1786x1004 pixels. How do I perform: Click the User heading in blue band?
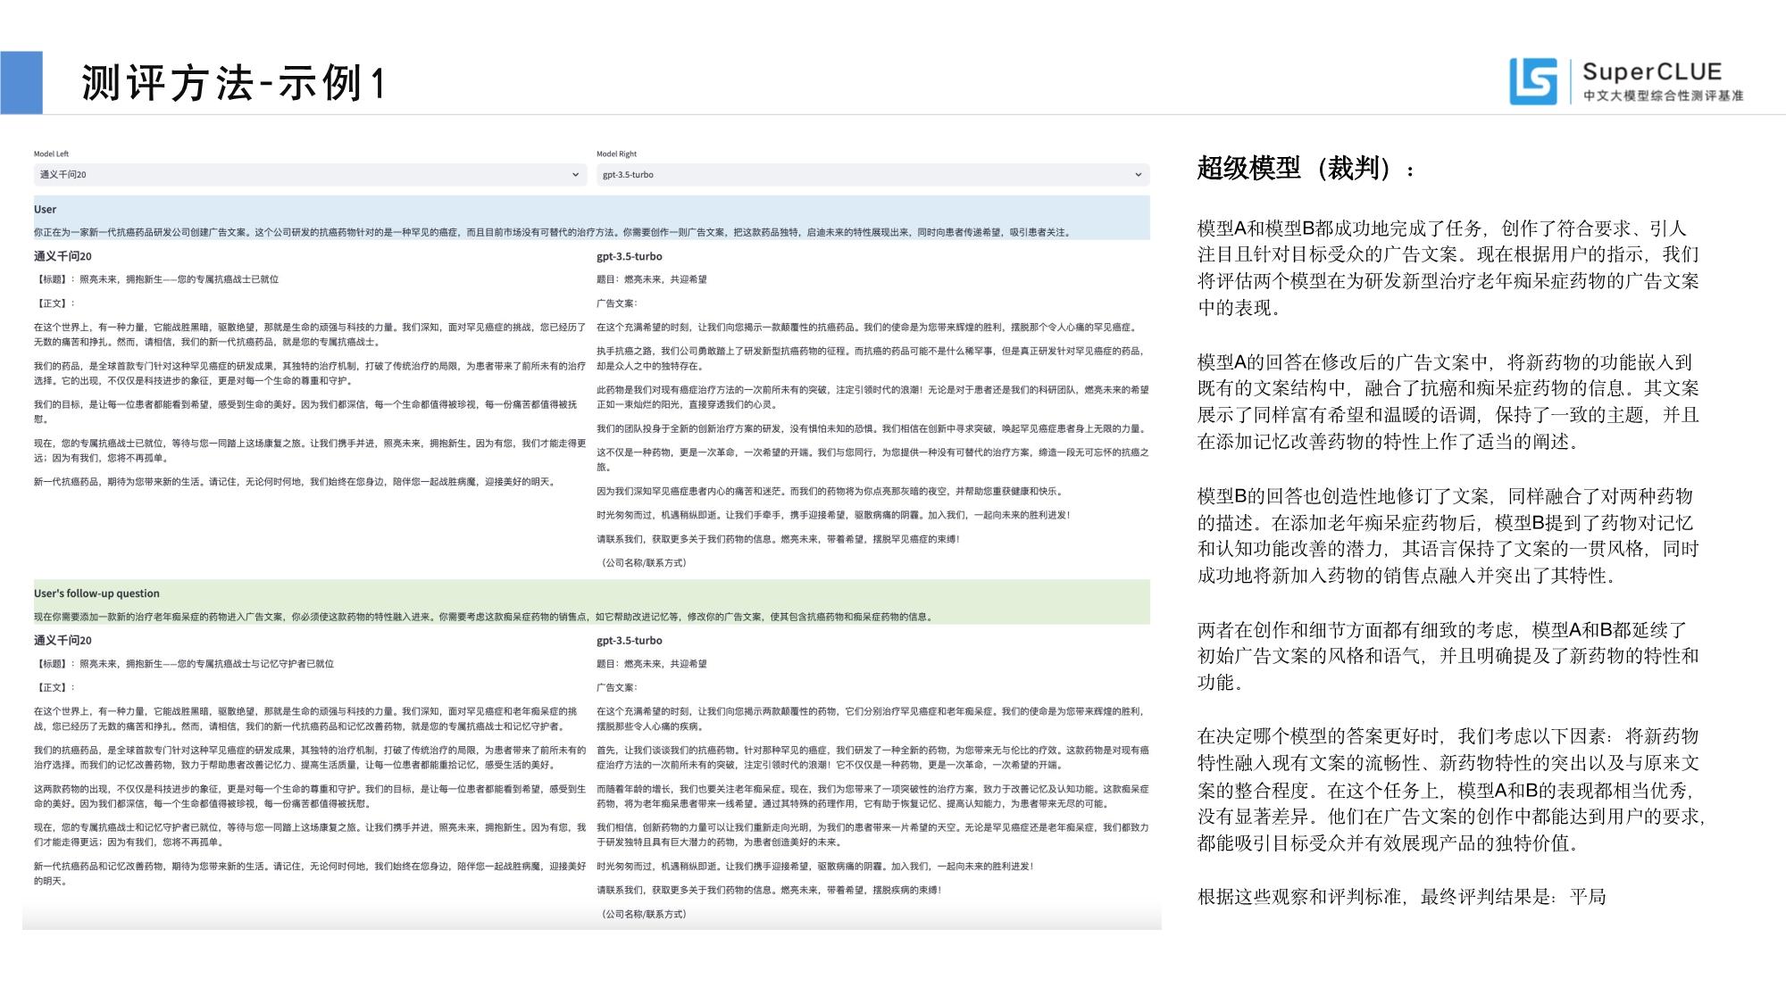point(45,209)
